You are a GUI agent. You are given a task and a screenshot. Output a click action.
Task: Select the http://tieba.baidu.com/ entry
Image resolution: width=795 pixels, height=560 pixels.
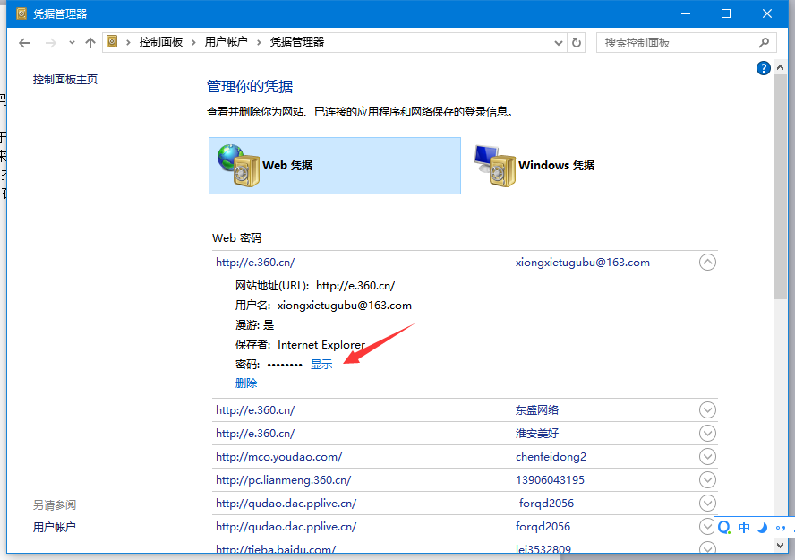pyautogui.click(x=276, y=549)
